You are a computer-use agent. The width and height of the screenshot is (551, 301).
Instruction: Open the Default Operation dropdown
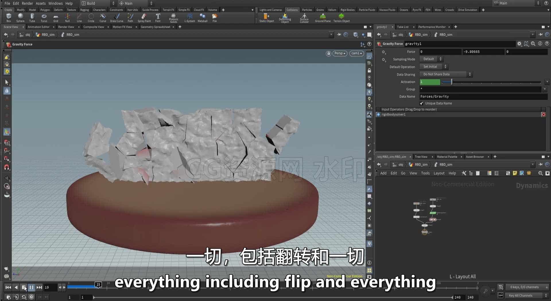point(434,66)
